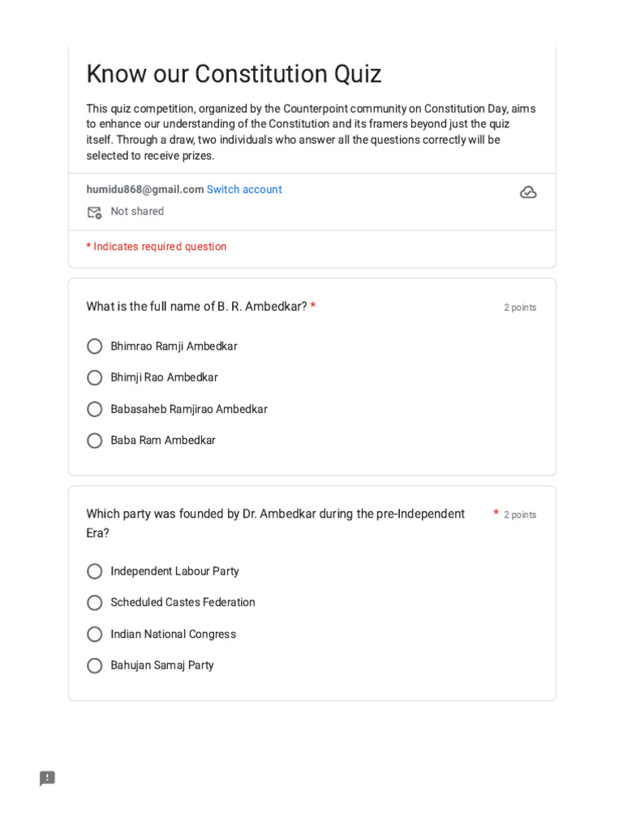
Task: Click the cloud saved-status icon
Action: pyautogui.click(x=528, y=192)
